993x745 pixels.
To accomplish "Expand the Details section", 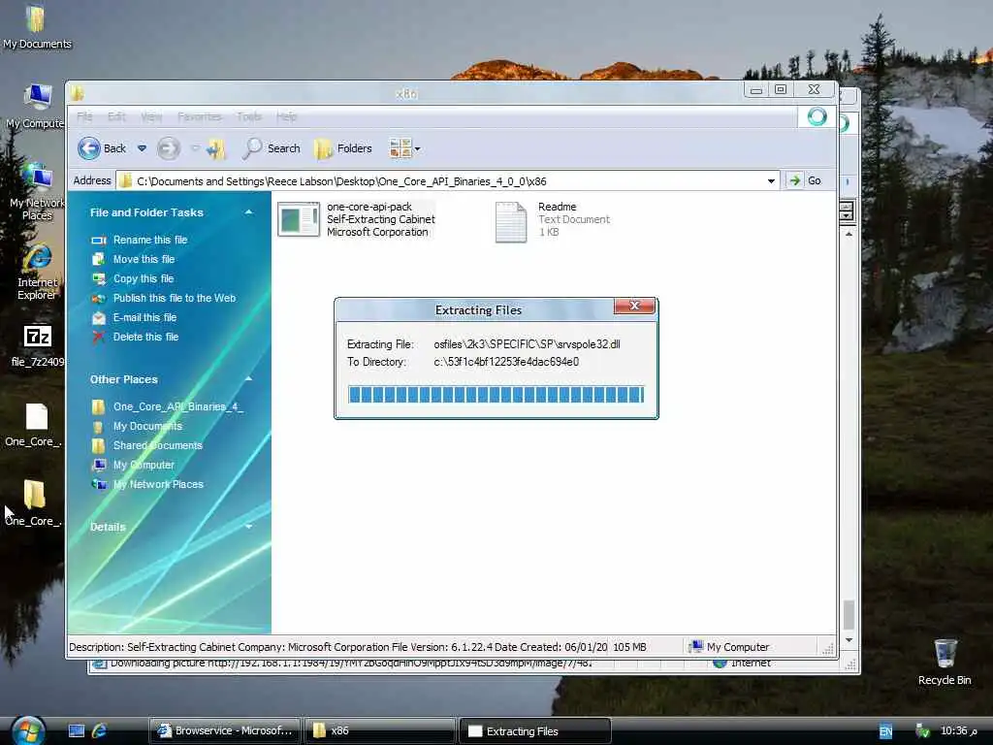I will (x=249, y=527).
